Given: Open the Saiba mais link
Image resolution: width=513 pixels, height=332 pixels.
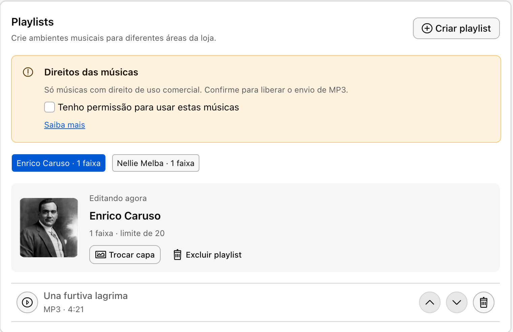Looking at the screenshot, I should pos(65,125).
